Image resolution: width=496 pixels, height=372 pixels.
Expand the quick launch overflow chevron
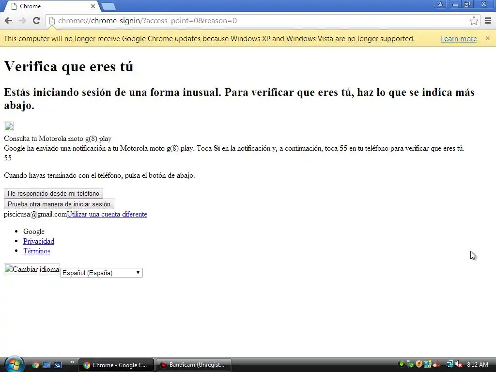(x=72, y=362)
